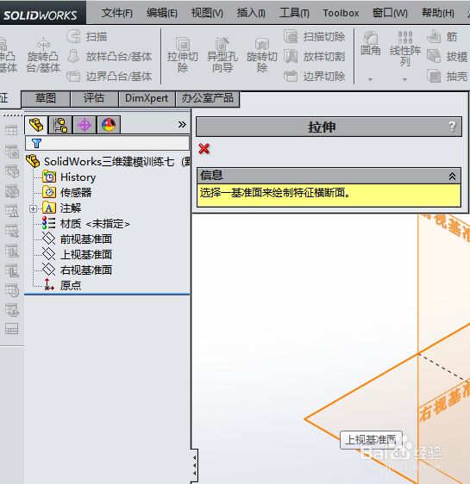Collapse the 信息 section chevron
470x484 pixels.
452,176
